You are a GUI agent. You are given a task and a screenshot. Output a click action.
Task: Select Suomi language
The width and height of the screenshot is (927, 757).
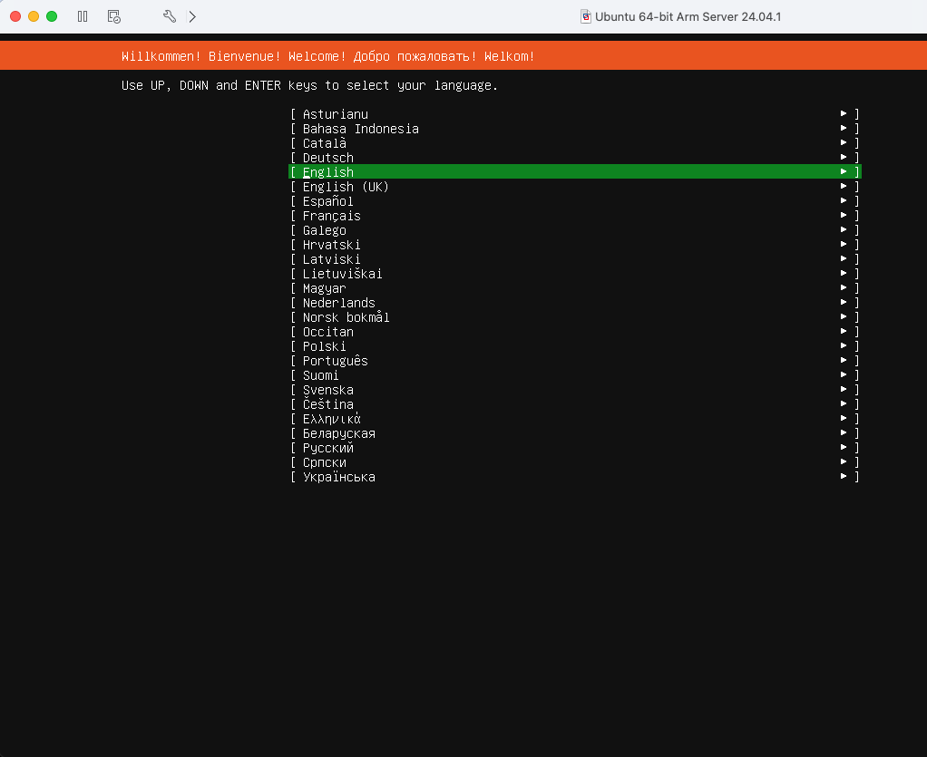click(575, 375)
